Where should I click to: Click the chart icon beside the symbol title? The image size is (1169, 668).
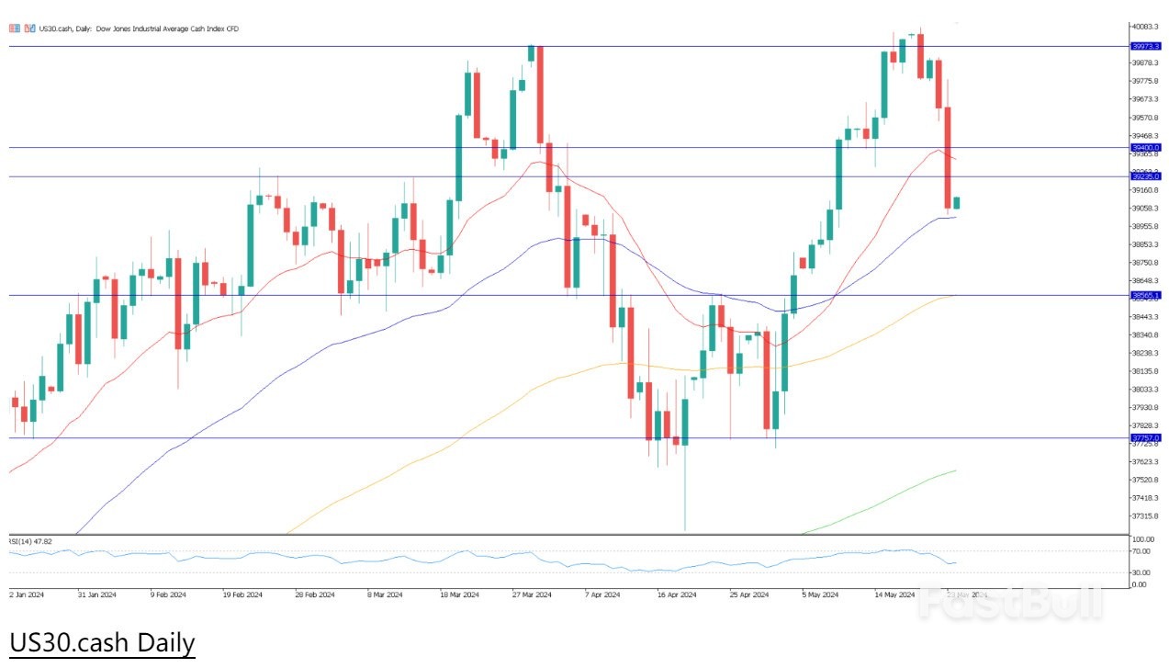pos(29,29)
